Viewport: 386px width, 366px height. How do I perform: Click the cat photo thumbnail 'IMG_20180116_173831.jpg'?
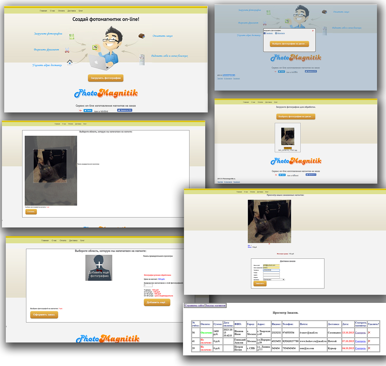pos(288,136)
